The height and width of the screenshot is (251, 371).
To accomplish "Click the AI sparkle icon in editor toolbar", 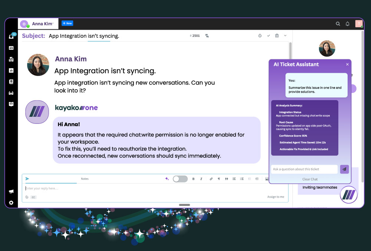I will pos(167,179).
